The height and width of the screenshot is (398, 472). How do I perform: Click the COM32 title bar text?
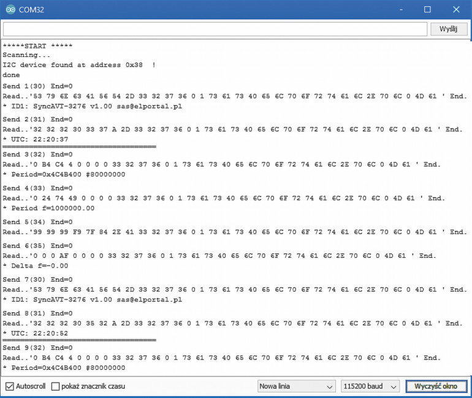32,10
